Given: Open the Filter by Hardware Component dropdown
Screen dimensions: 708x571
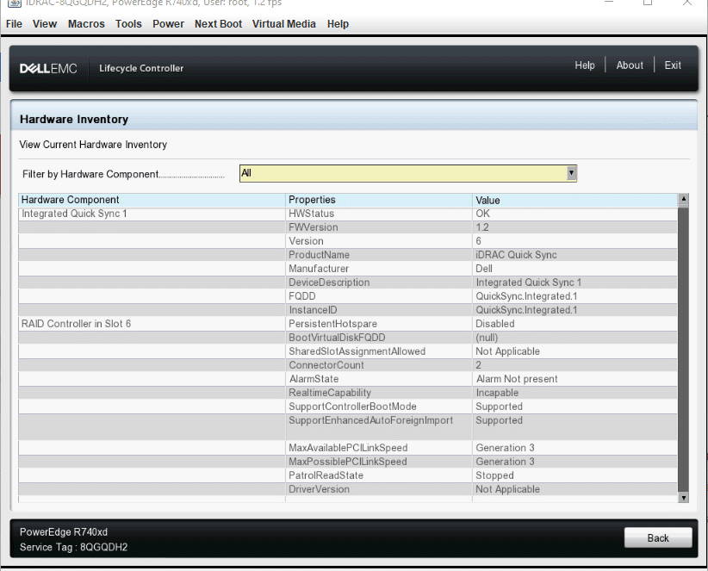Looking at the screenshot, I should pos(408,173).
